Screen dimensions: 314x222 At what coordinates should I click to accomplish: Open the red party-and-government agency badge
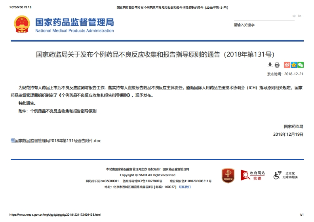228,175
